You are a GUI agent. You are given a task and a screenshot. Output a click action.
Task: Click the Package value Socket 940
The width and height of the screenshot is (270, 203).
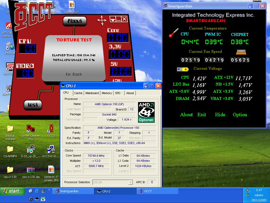tap(109, 114)
